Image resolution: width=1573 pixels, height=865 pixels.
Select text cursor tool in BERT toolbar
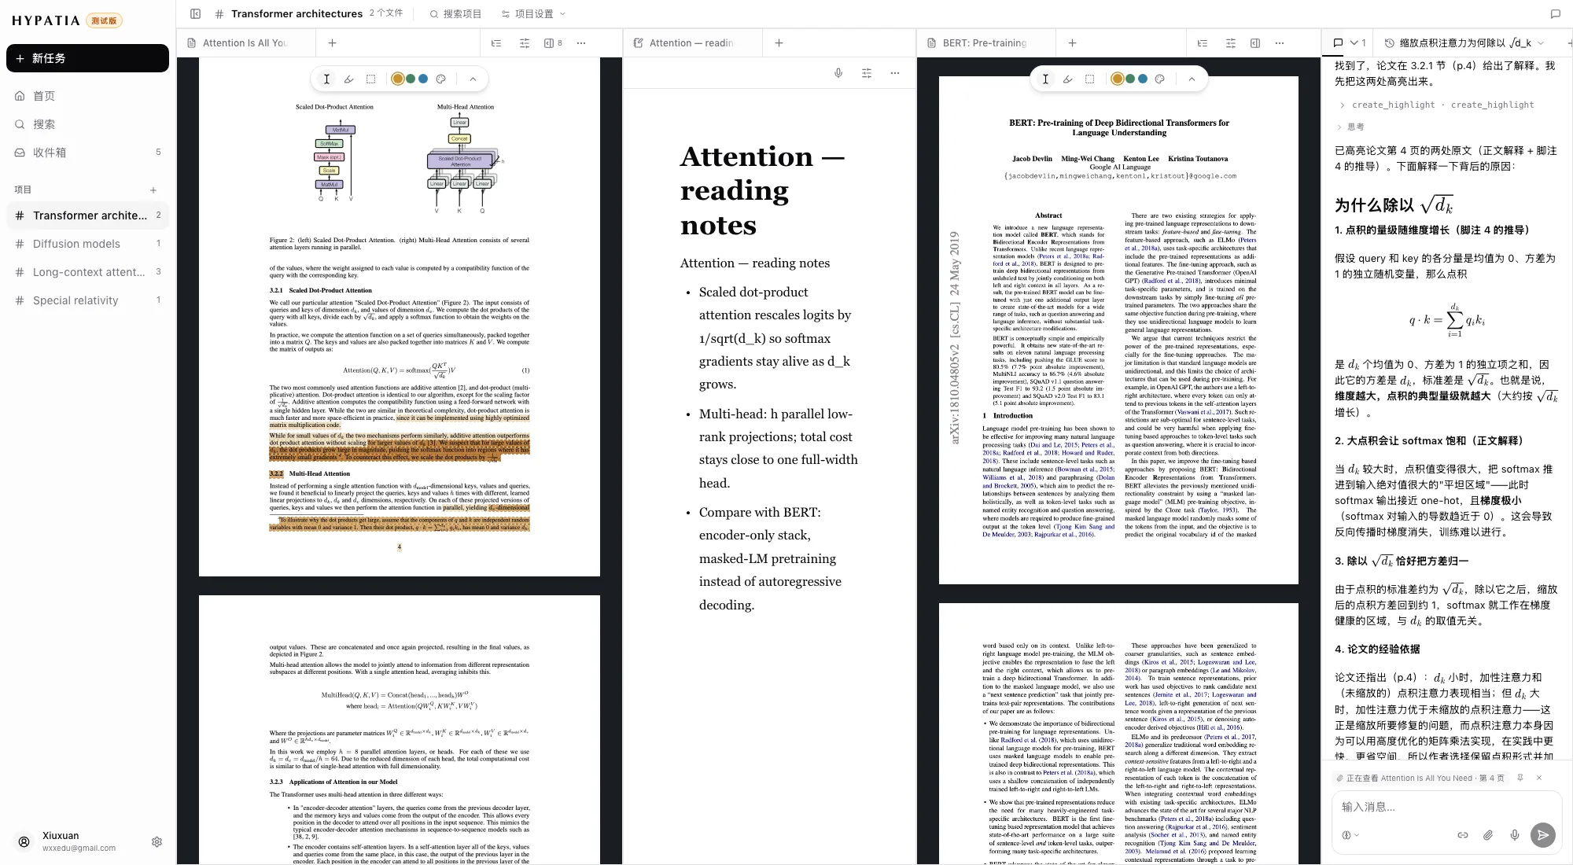(1045, 79)
